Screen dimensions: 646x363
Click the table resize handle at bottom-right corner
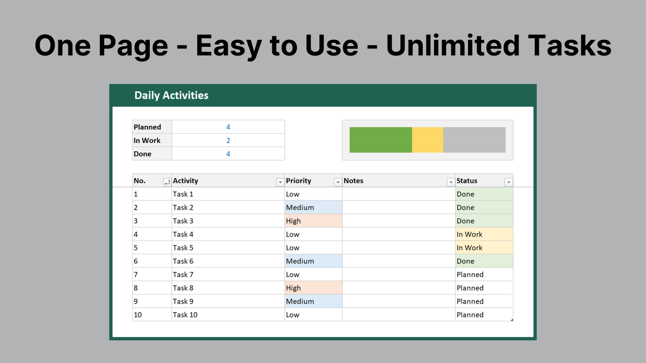click(x=512, y=320)
